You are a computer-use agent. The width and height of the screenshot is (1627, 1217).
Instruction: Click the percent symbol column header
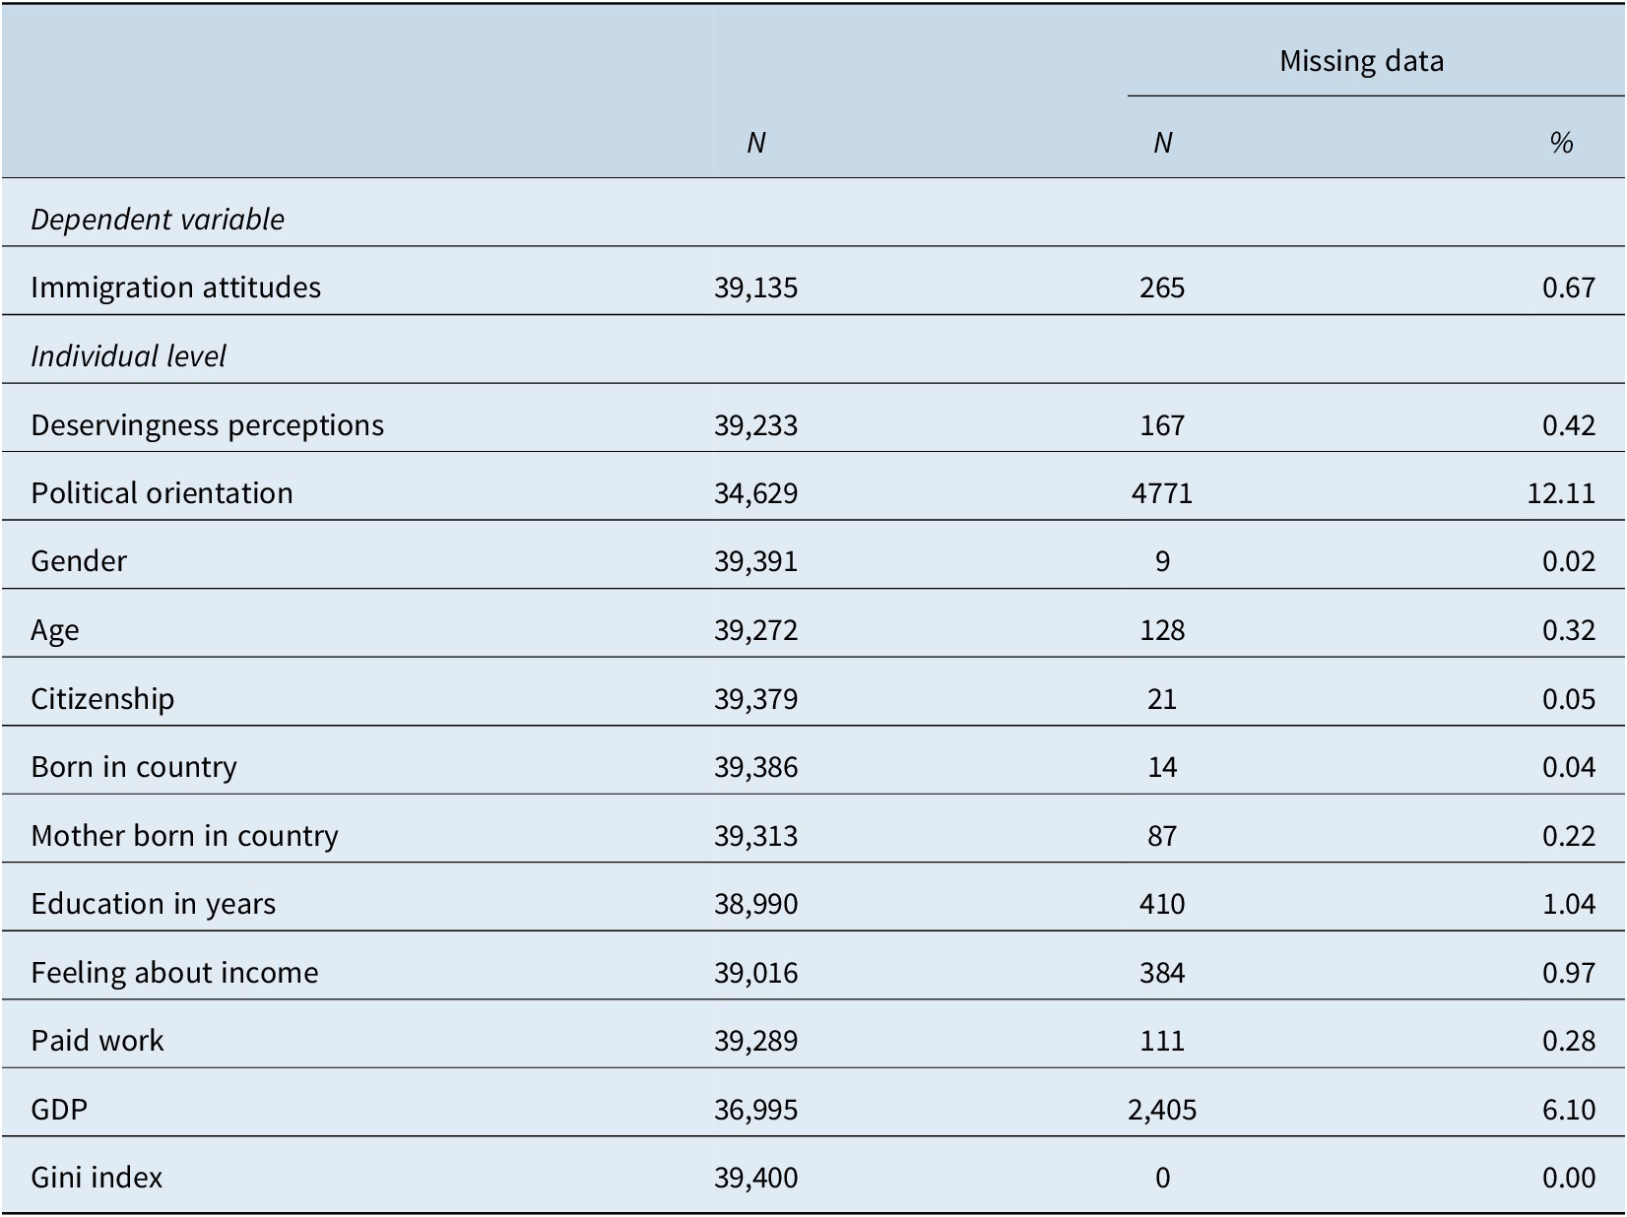tap(1561, 143)
